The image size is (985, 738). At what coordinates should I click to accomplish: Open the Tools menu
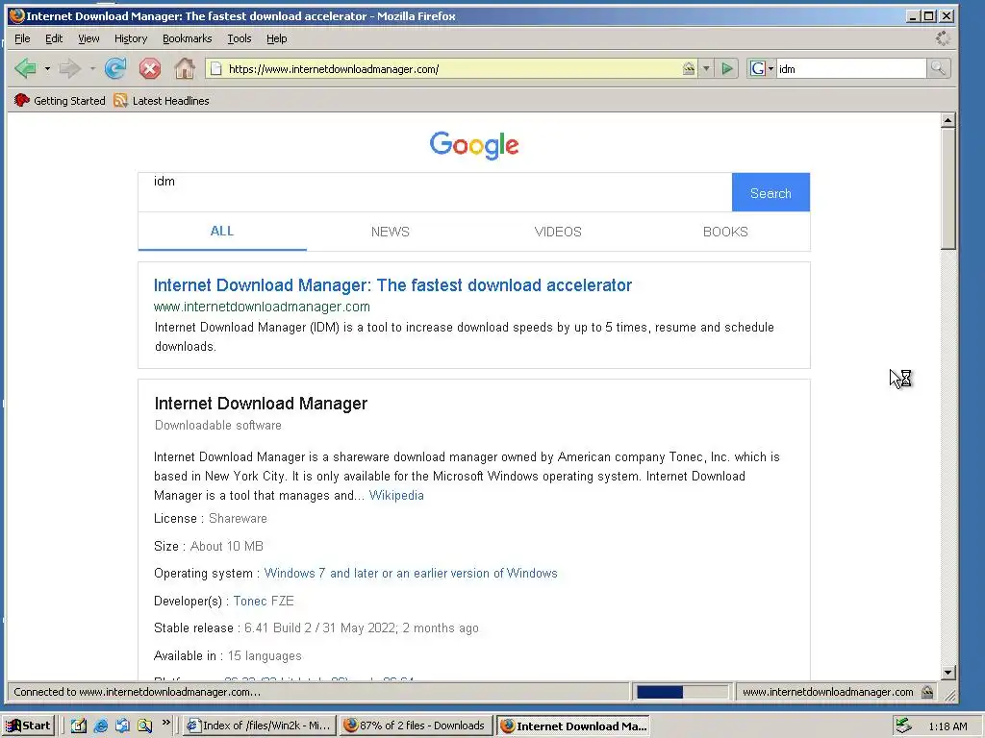point(239,38)
